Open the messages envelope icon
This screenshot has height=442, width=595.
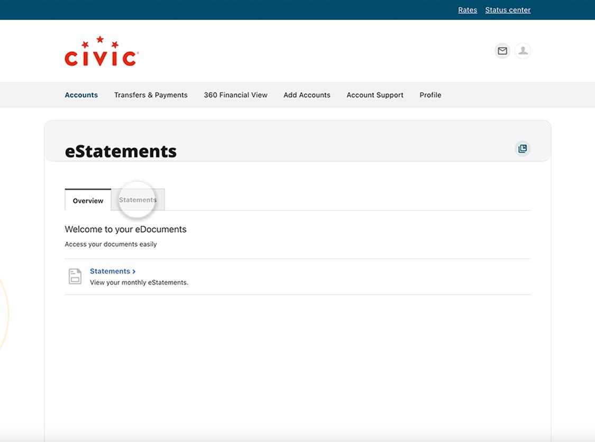coord(502,51)
